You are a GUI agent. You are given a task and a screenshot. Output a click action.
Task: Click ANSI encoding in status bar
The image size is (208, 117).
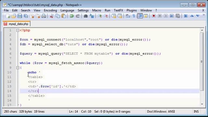171,111
